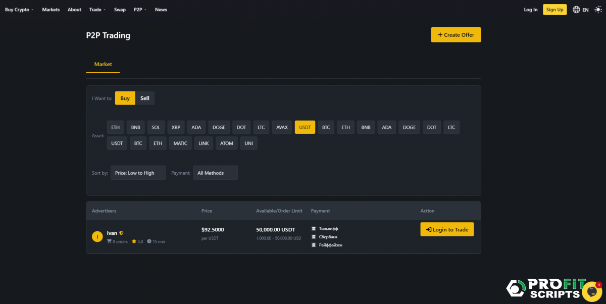Click the clock icon near 15 min
Image resolution: width=606 pixels, height=304 pixels.
click(149, 241)
